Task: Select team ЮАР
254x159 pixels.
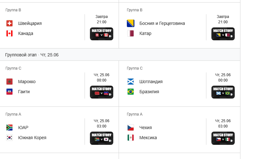Action: 23,128
